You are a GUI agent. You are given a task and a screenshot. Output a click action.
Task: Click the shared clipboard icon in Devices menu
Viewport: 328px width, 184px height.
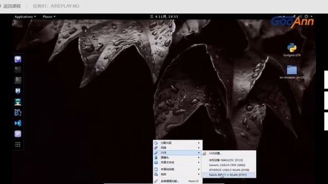click(x=156, y=169)
